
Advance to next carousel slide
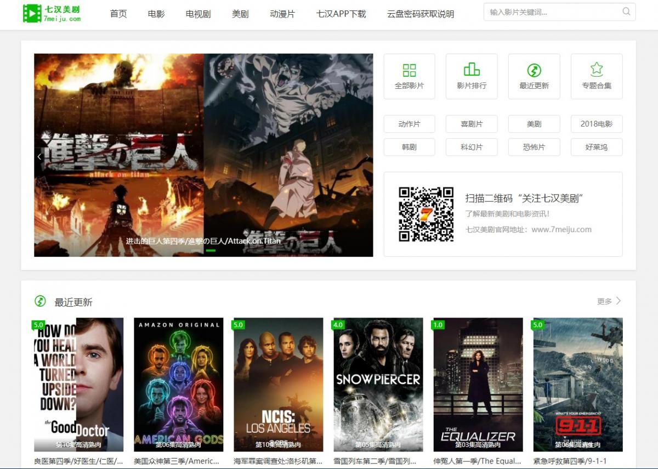click(367, 157)
